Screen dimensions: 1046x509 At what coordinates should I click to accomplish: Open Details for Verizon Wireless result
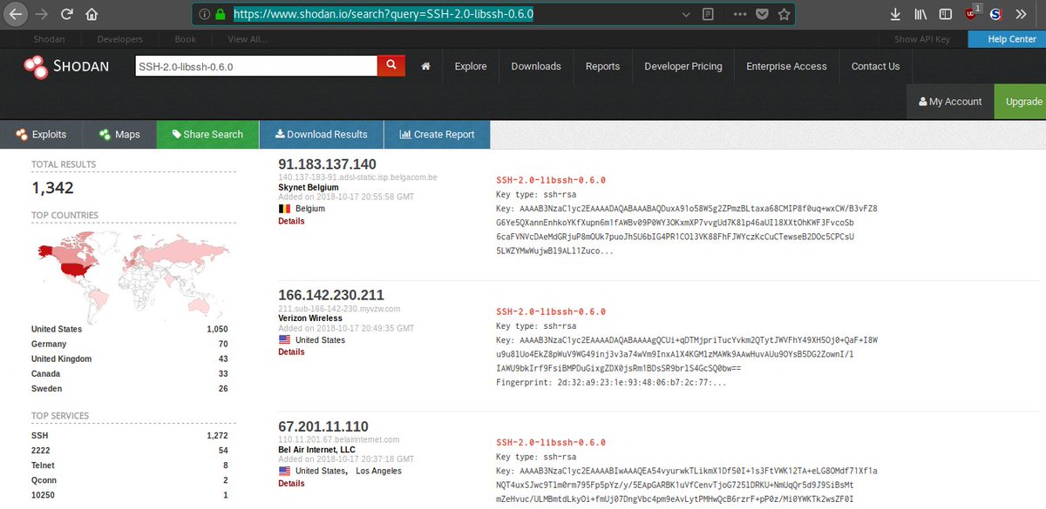click(291, 352)
